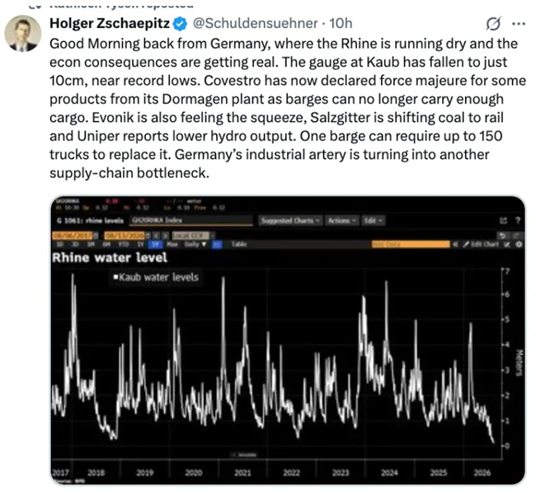Click the chart export share icon
Screen dimensions: 536x493
pos(503,221)
